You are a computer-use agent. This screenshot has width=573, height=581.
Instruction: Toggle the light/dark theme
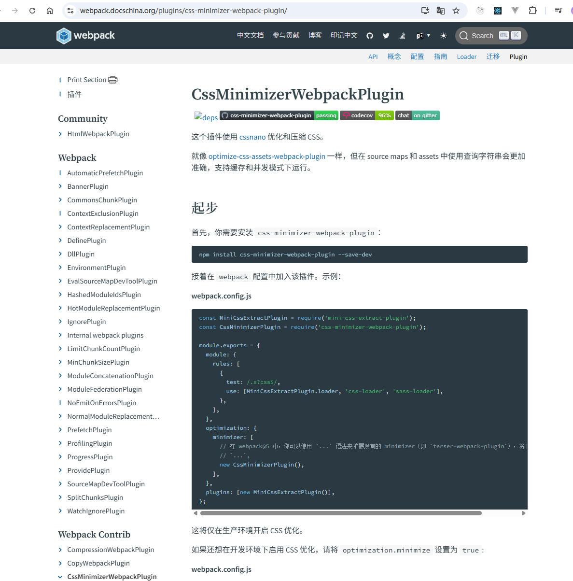(444, 36)
